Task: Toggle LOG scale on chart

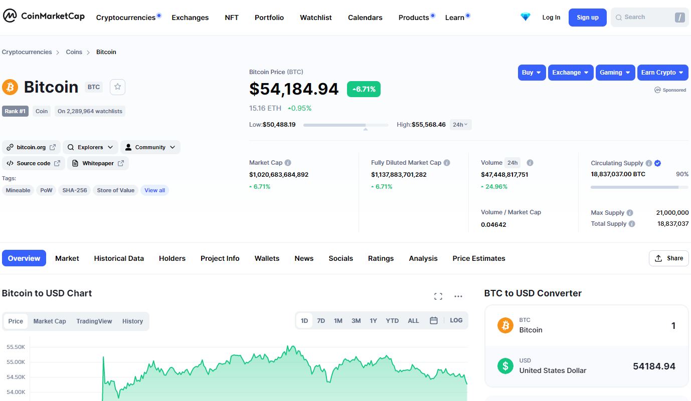Action: (x=456, y=320)
